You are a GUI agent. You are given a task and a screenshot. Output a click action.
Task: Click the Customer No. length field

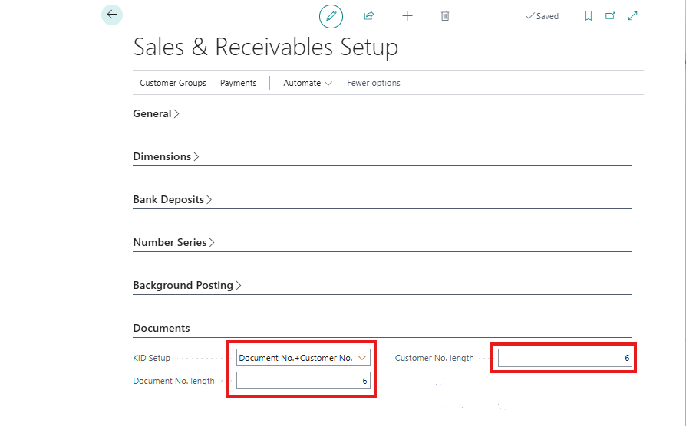click(x=565, y=358)
